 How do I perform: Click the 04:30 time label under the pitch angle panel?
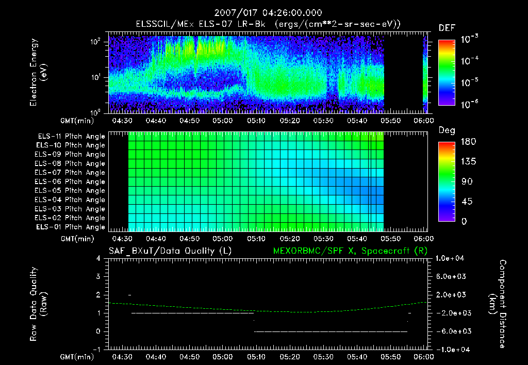pos(122,239)
